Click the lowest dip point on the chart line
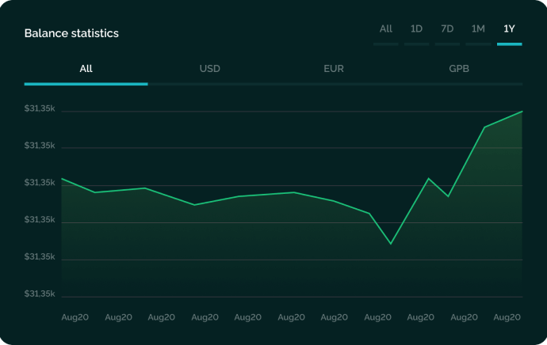 point(391,244)
